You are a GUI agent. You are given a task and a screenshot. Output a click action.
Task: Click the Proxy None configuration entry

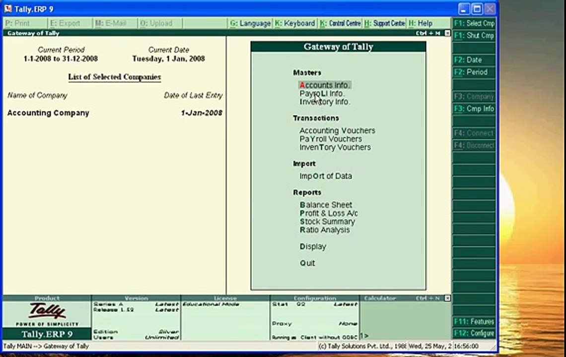pyautogui.click(x=314, y=323)
